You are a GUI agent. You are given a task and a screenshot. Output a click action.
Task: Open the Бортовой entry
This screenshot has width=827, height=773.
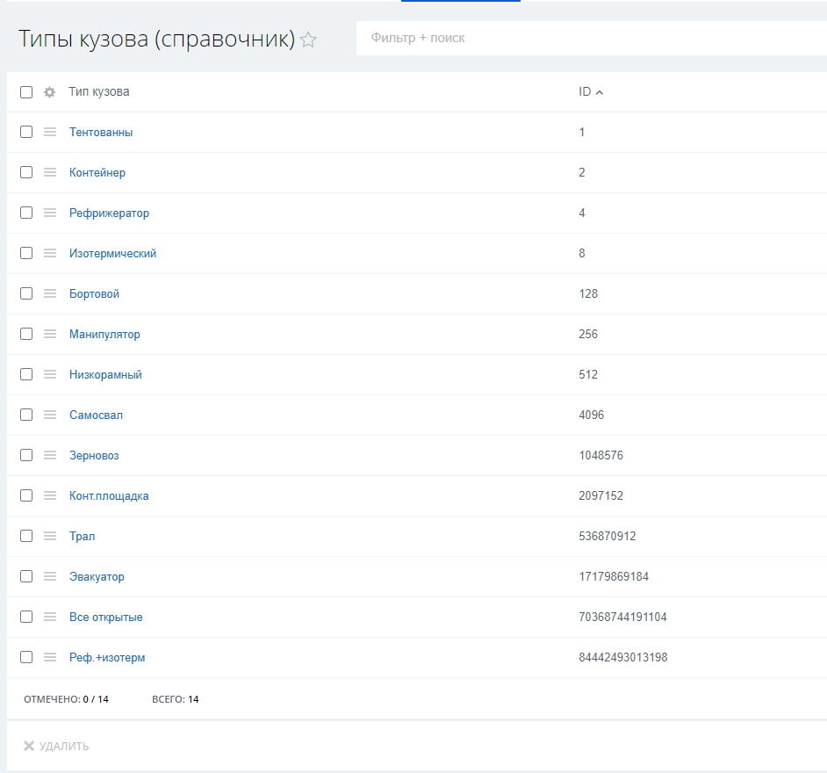(x=94, y=293)
